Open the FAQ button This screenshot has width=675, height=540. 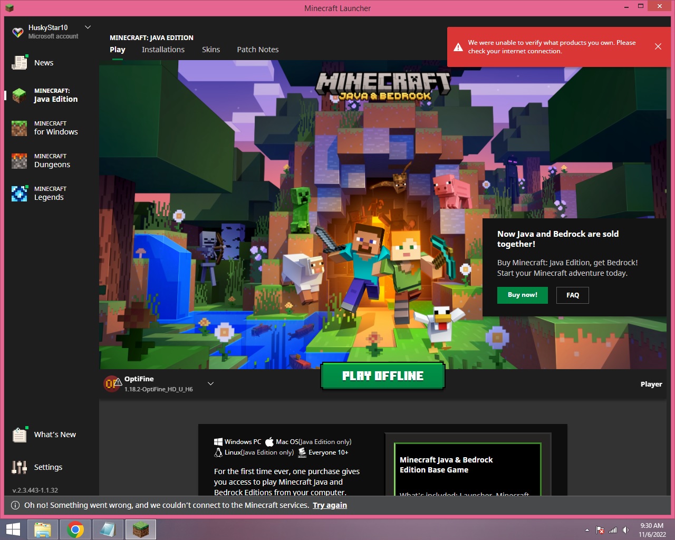pos(573,295)
